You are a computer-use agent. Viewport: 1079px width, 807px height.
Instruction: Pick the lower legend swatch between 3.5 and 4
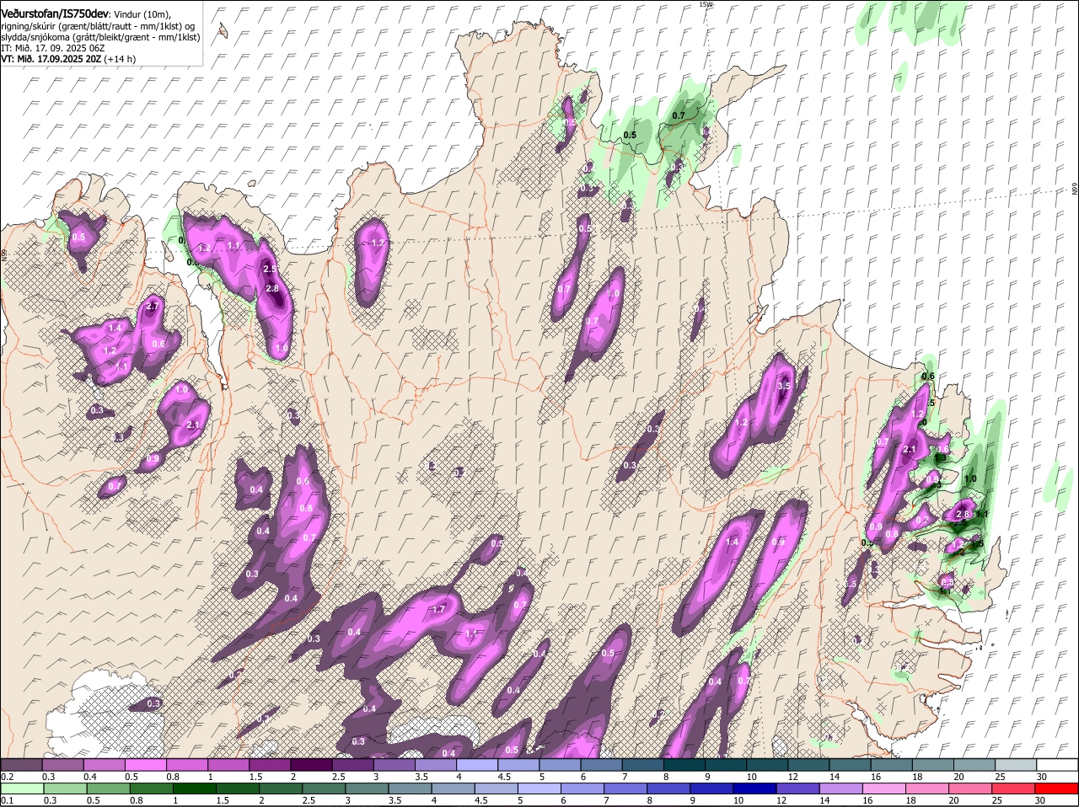point(411,788)
